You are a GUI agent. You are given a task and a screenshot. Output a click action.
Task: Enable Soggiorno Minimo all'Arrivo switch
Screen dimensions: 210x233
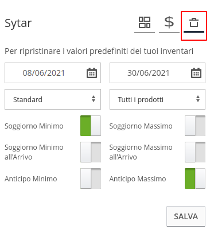click(91, 152)
